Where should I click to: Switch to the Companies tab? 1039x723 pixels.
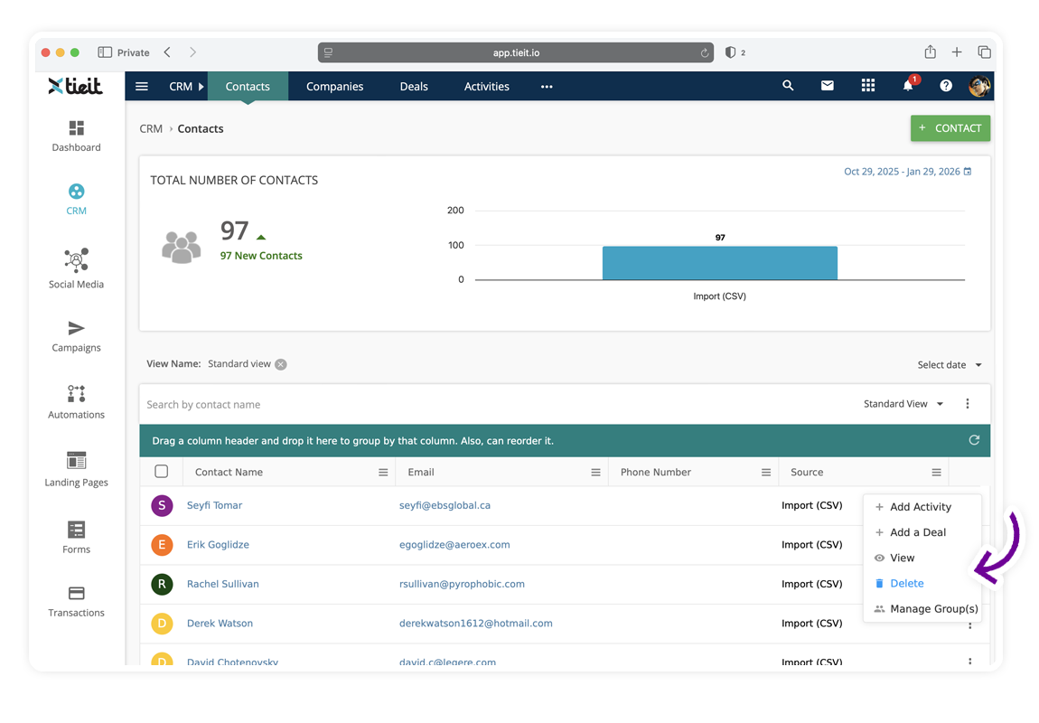click(334, 87)
